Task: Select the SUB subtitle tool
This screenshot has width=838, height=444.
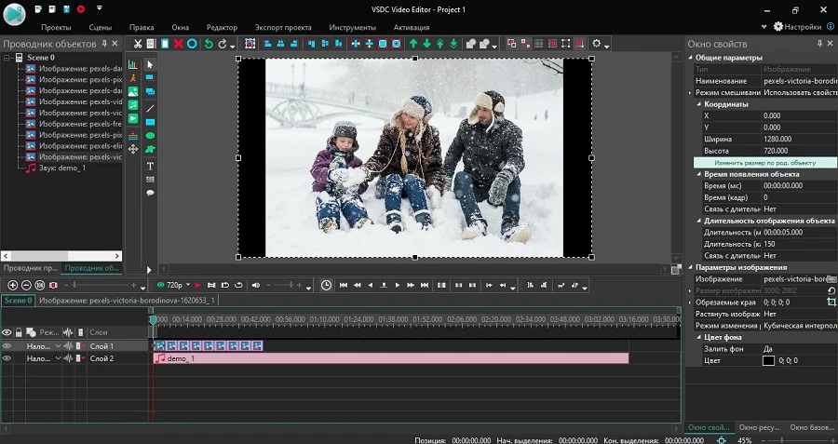Action: [x=150, y=180]
